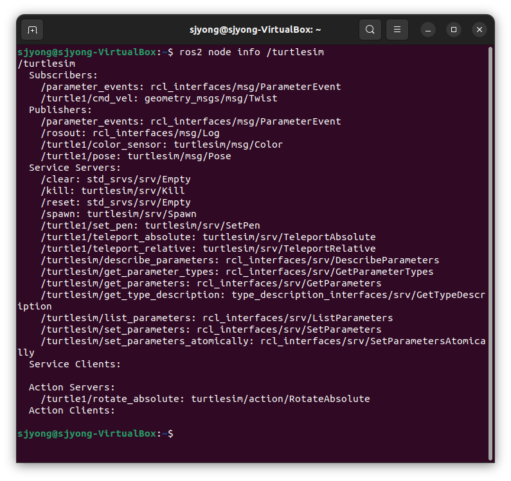
Task: Click the /turtlesim/describe_parameters line
Action: pos(240,260)
